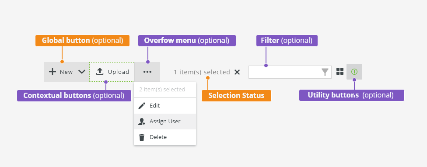Toggle the green info utility button
This screenshot has height=167, width=427.
pyautogui.click(x=354, y=72)
